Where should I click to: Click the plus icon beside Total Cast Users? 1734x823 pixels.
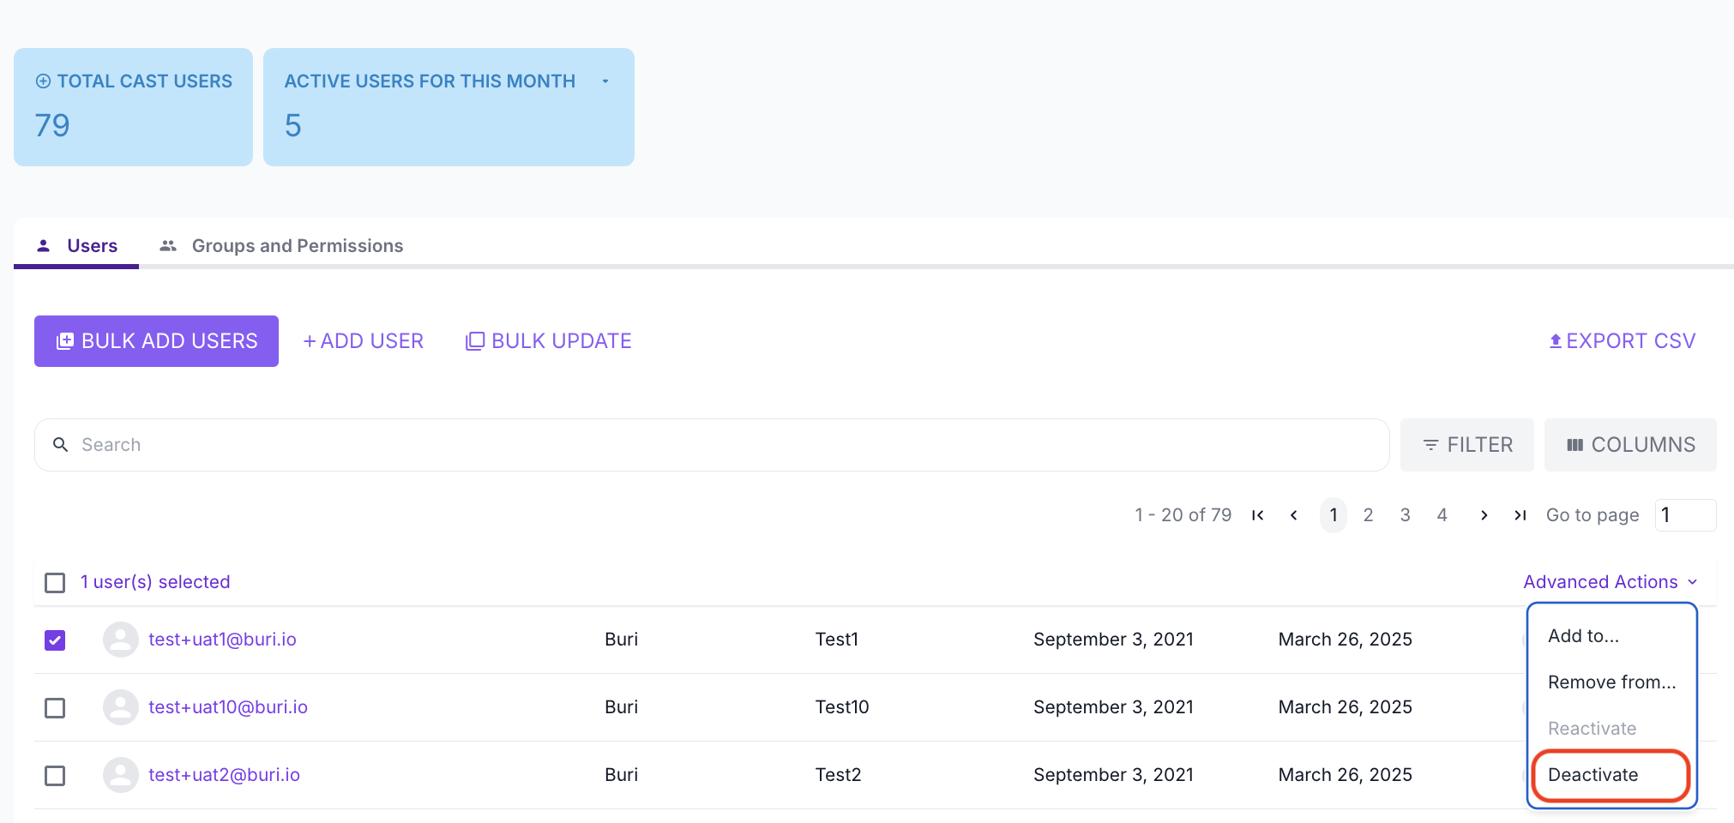(43, 81)
